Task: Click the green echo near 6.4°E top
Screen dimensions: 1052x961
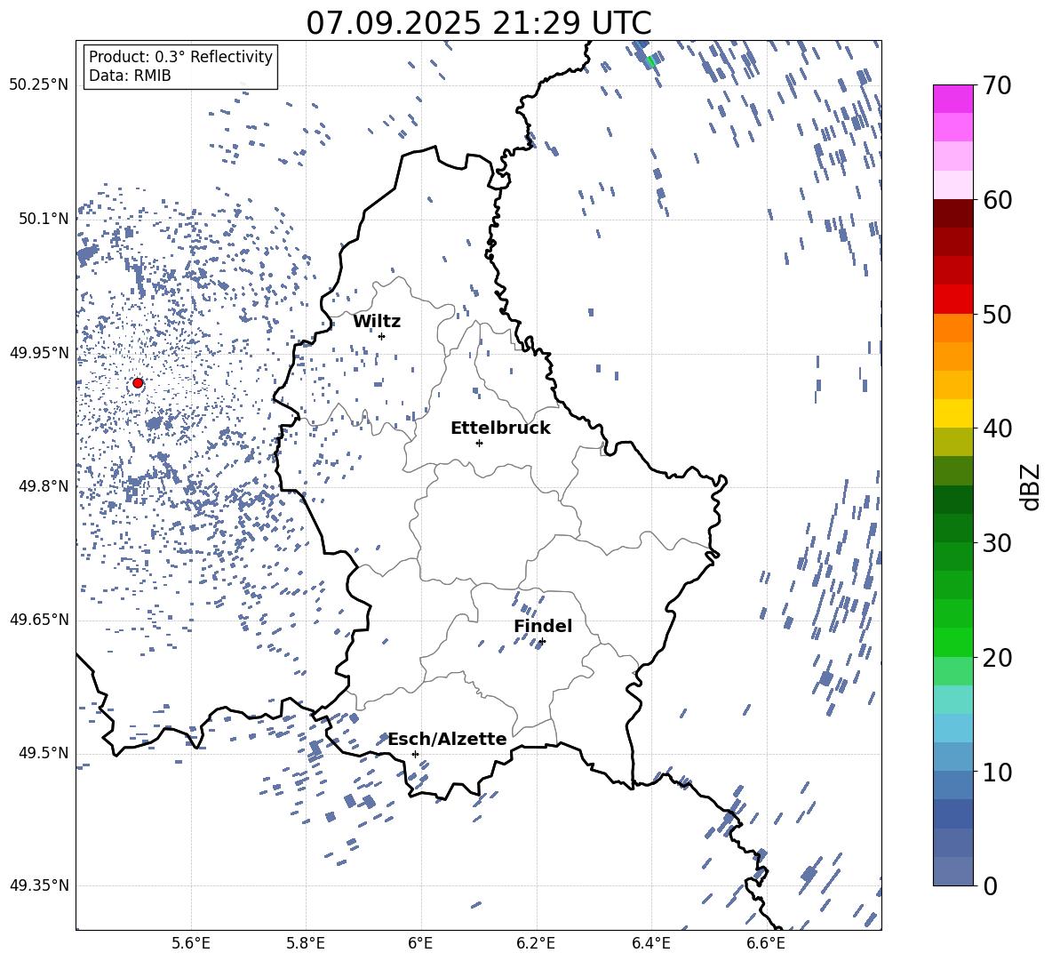Action: tap(650, 61)
